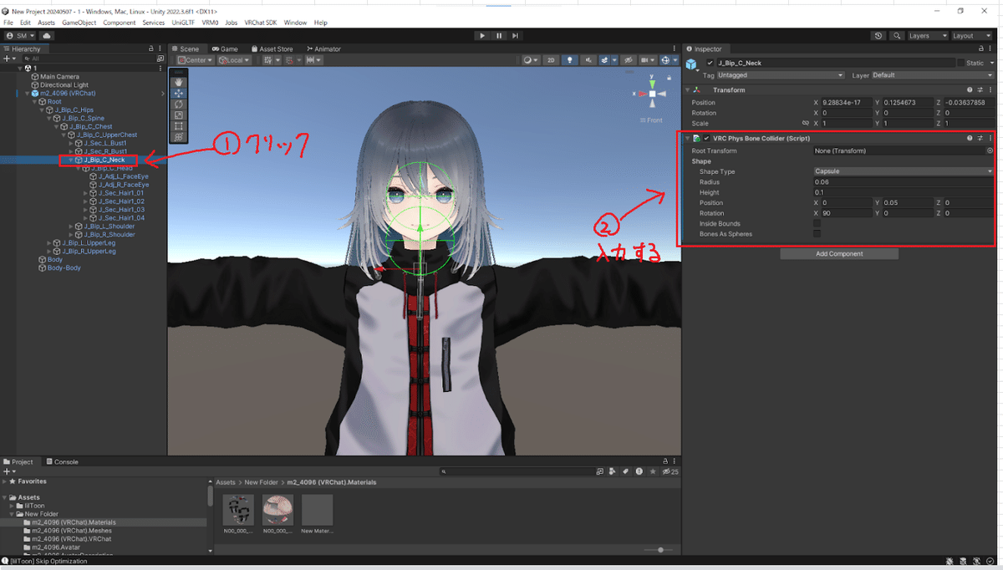This screenshot has height=570, width=1003.
Task: Click the Step frame button
Action: [517, 36]
